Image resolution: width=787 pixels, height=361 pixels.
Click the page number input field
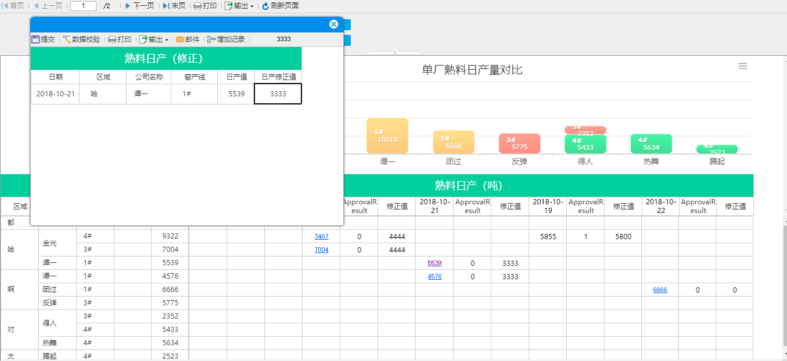(84, 6)
